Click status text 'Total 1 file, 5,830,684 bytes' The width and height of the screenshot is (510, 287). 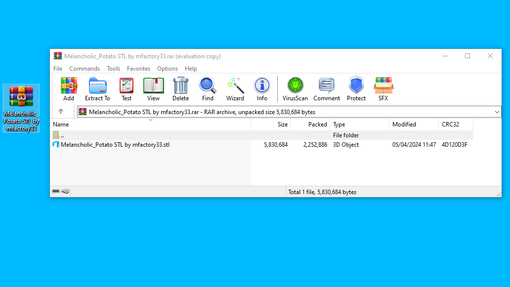click(x=322, y=192)
